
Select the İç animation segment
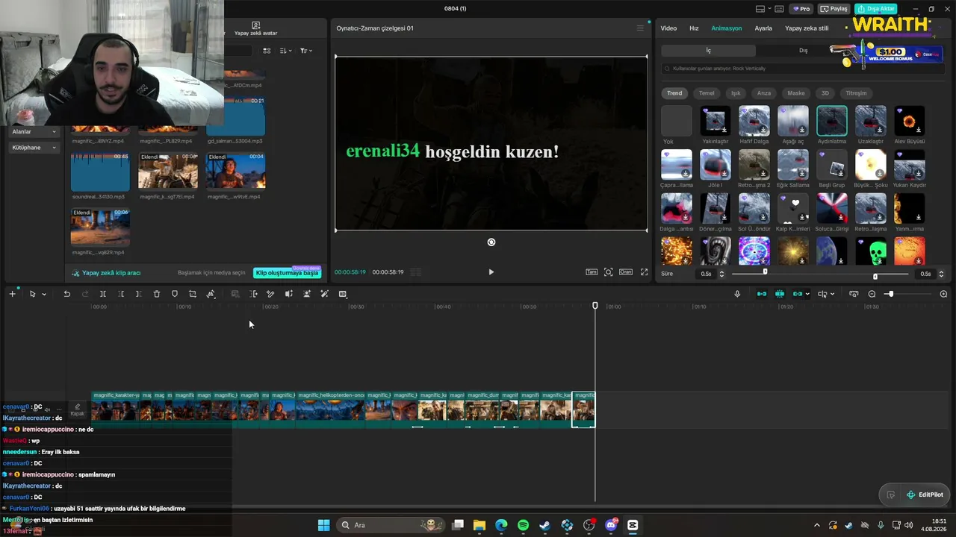pos(709,51)
